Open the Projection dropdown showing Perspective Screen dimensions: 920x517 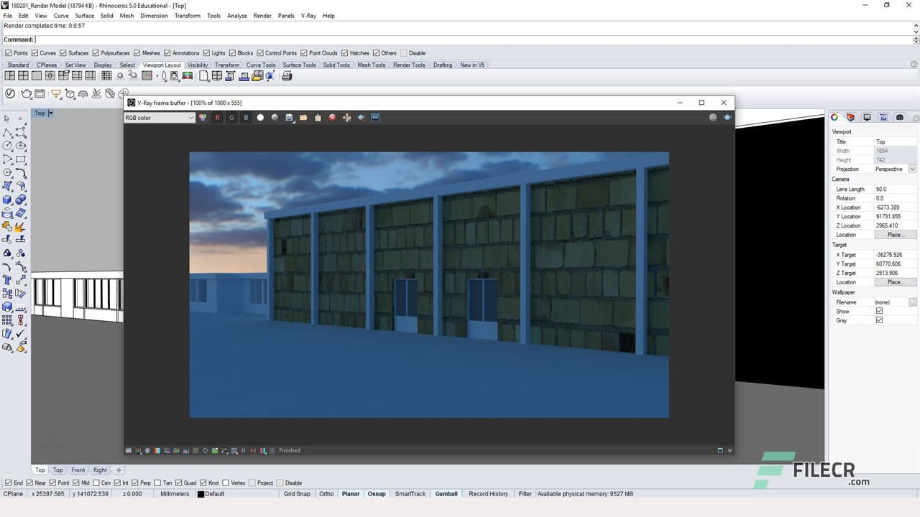tap(913, 169)
